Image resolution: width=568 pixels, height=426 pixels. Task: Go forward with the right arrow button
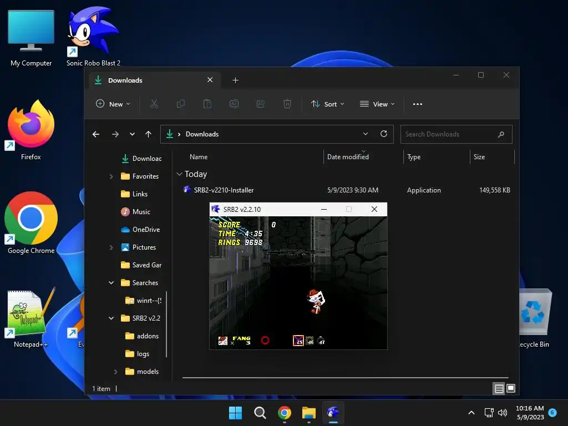(x=115, y=134)
